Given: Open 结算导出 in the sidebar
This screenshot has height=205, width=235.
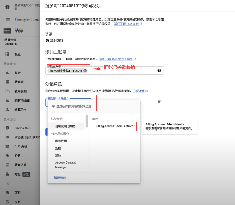Looking at the screenshot, I should [20, 110].
